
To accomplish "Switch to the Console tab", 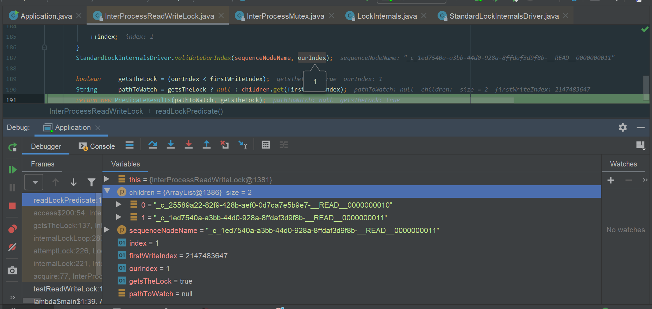I will (97, 146).
